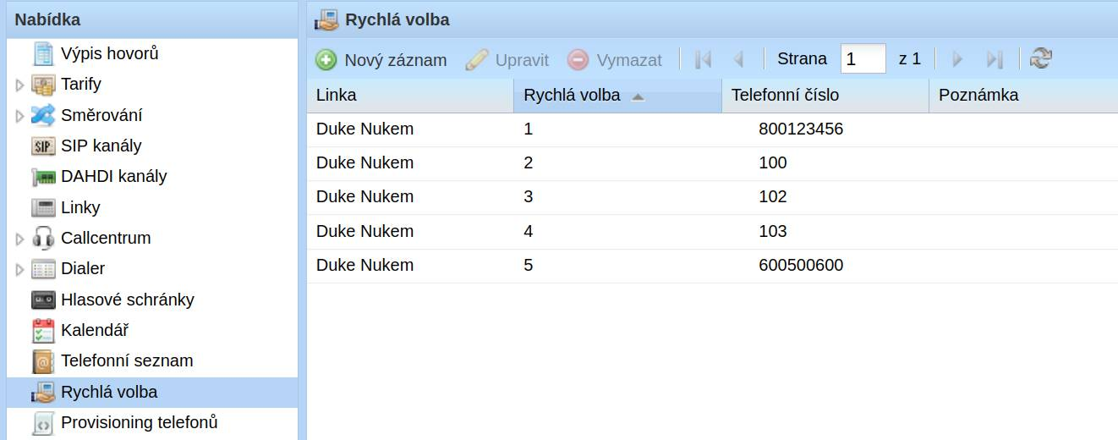Click Callcentrum menu label

pyautogui.click(x=106, y=239)
